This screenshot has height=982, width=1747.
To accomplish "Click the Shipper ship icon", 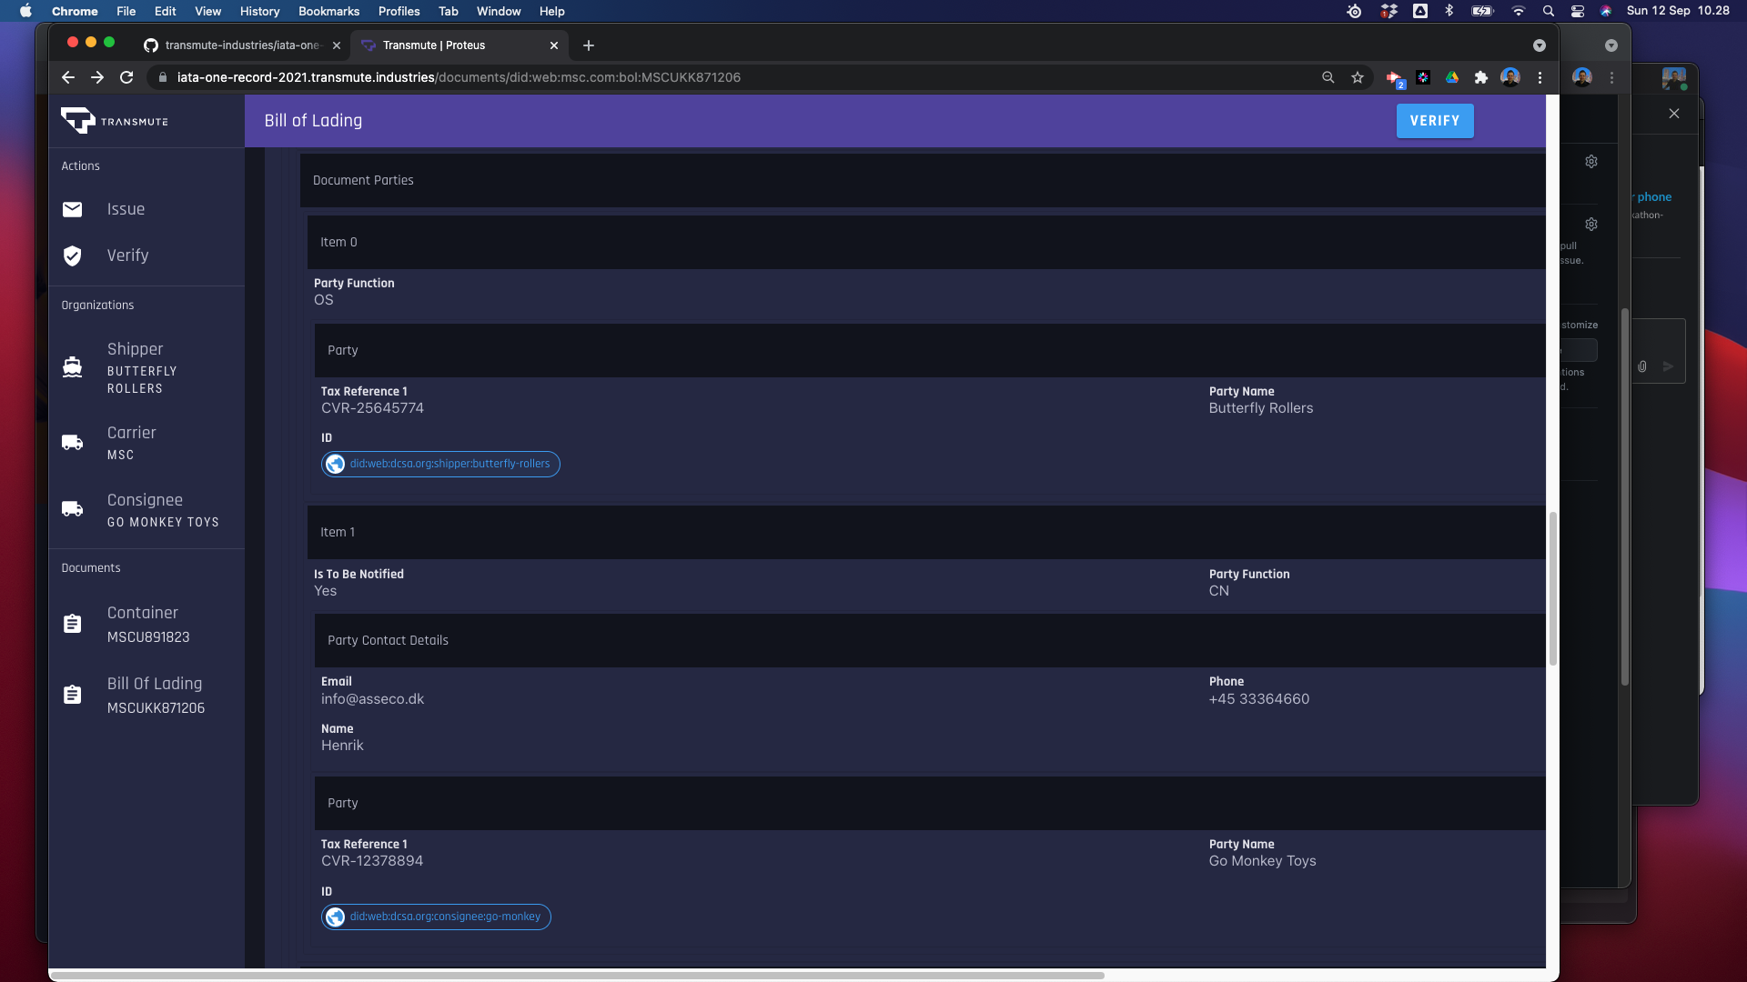I will pos(72,367).
